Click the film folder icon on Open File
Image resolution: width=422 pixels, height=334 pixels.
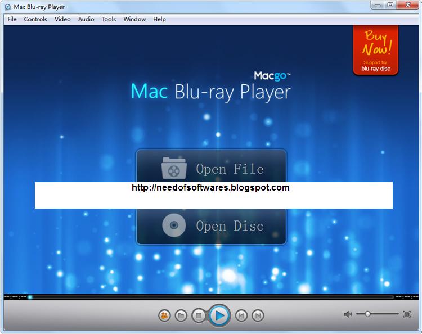click(x=174, y=168)
